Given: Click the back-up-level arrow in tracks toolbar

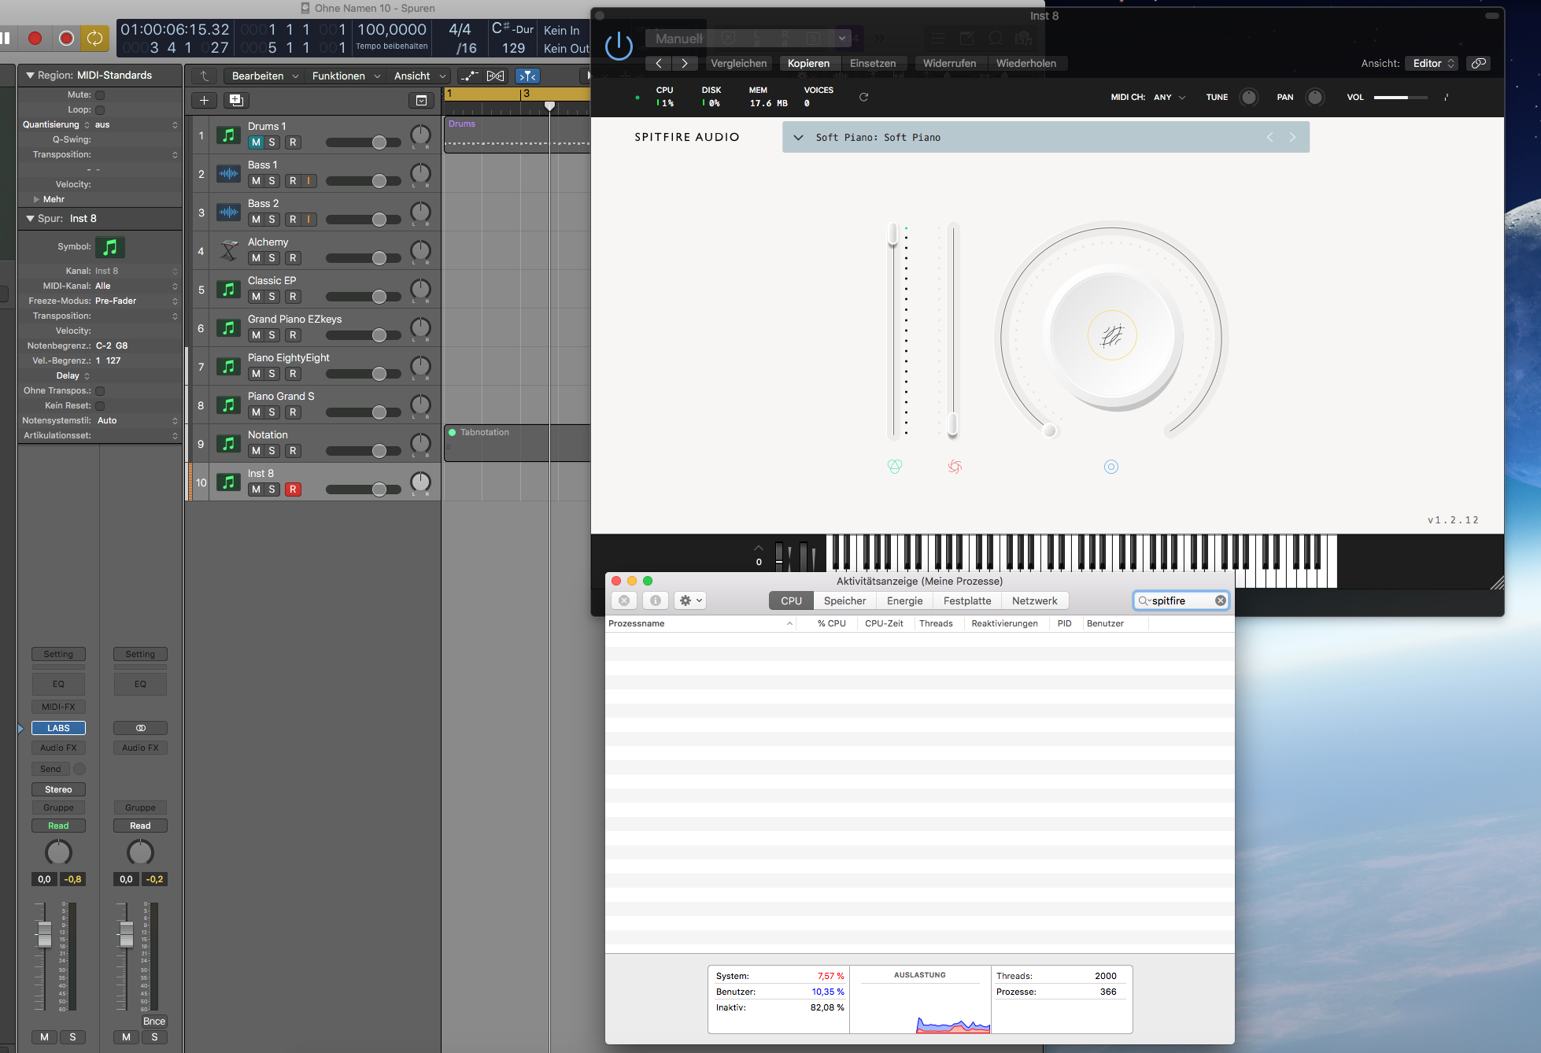Looking at the screenshot, I should pos(205,76).
